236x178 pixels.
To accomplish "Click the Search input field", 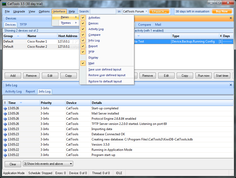I will click(x=103, y=11).
